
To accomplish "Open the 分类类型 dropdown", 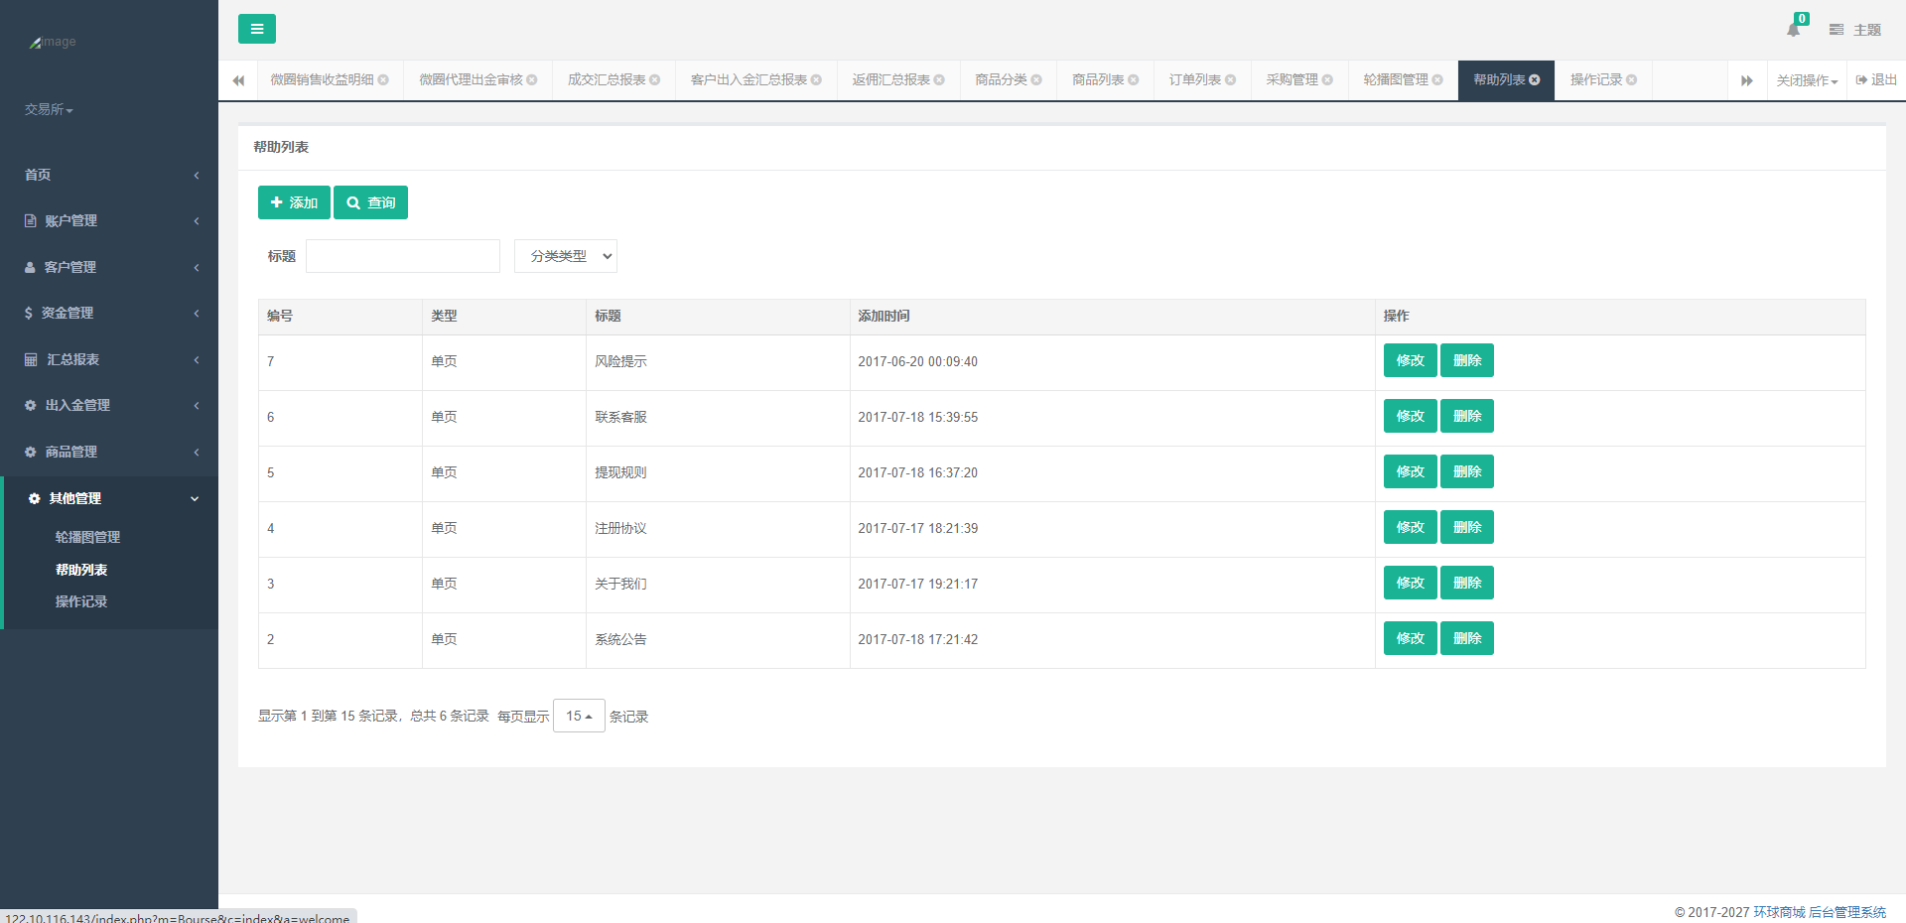I will [566, 256].
